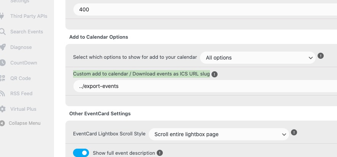Click the Collapse Menu link

tap(24, 123)
